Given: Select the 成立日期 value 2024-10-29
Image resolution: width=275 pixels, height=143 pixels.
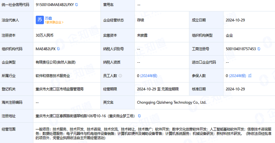Looking at the screenshot, I should point(235,20).
